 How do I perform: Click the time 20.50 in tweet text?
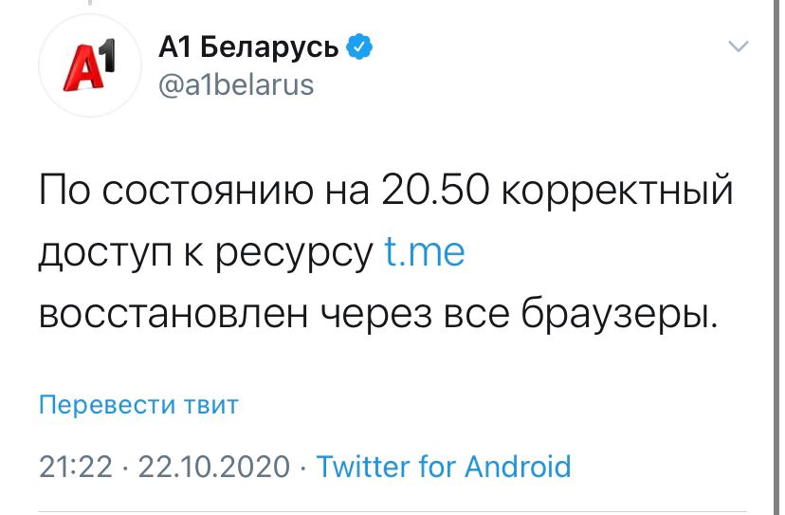[x=434, y=193]
